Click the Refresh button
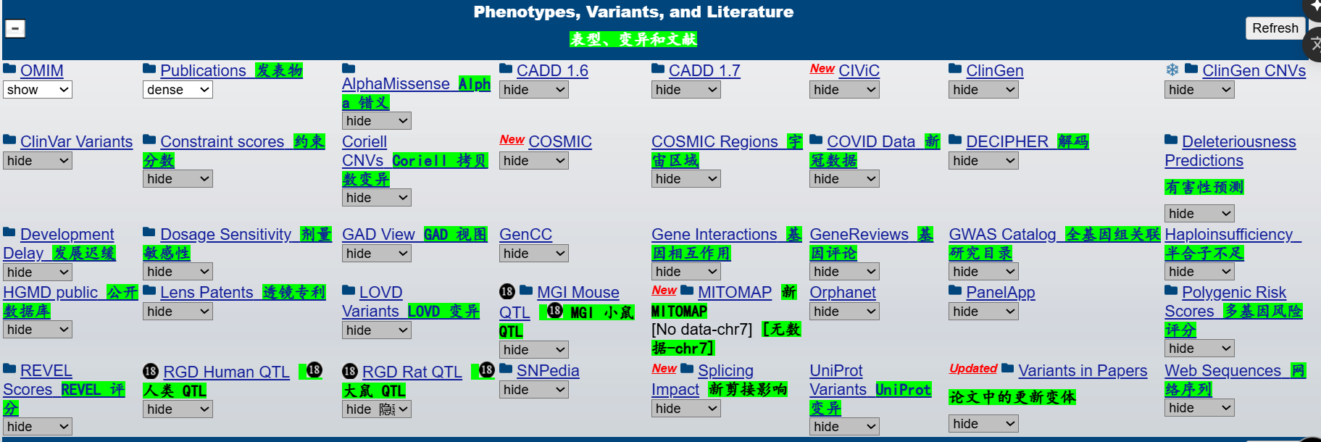The image size is (1321, 442). click(1275, 28)
